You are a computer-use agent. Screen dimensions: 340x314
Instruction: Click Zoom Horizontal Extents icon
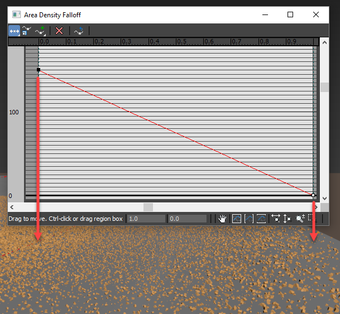point(249,219)
